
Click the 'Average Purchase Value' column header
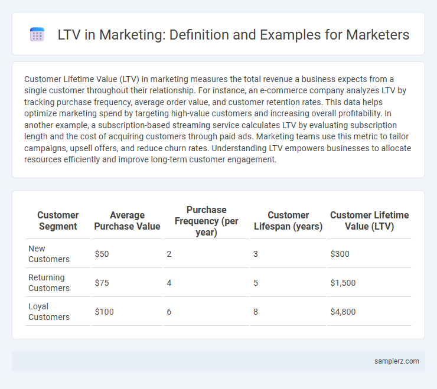point(127,221)
